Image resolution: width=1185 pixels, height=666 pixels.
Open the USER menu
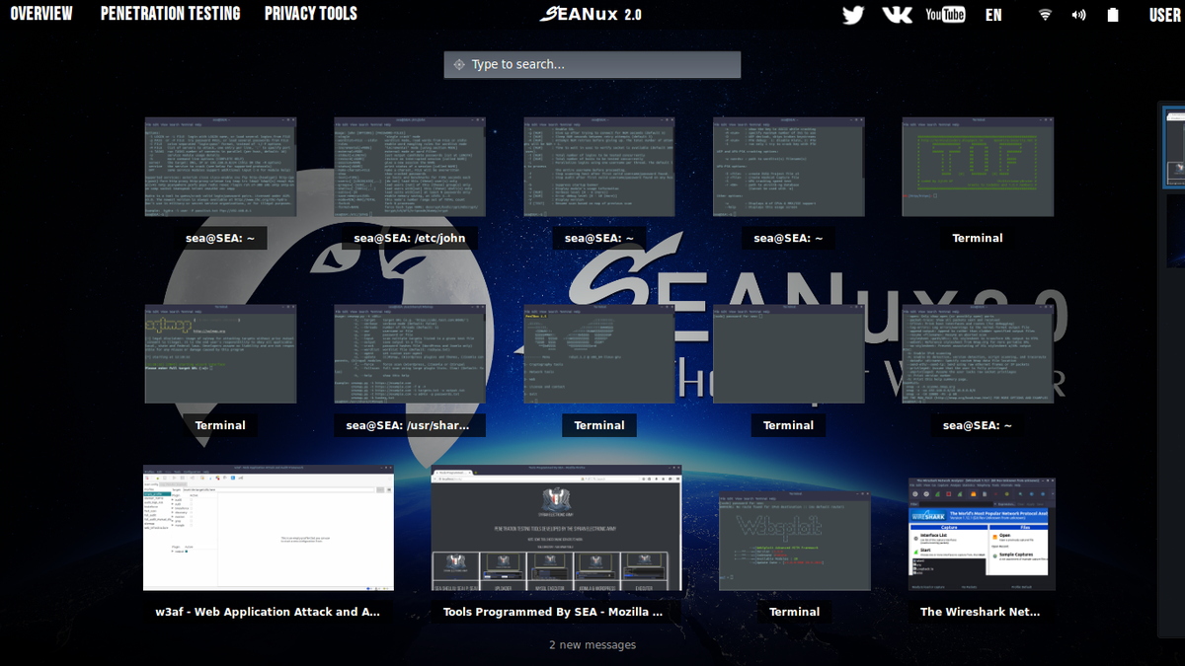(1165, 15)
